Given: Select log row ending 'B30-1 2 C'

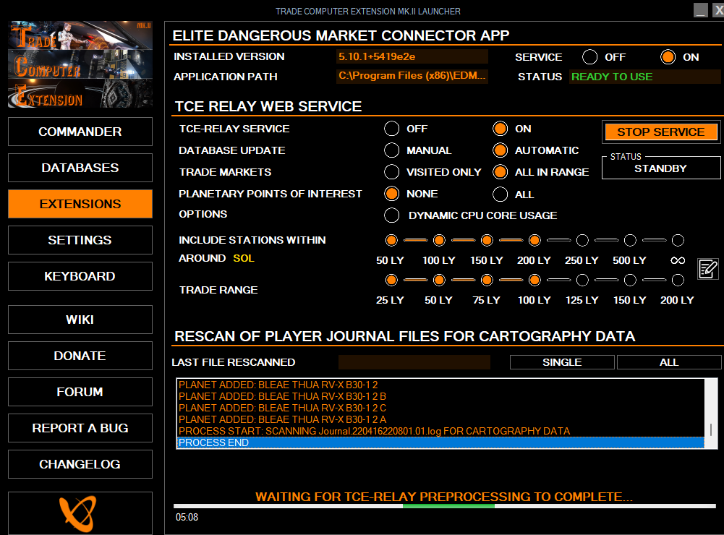Looking at the screenshot, I should click(441, 408).
